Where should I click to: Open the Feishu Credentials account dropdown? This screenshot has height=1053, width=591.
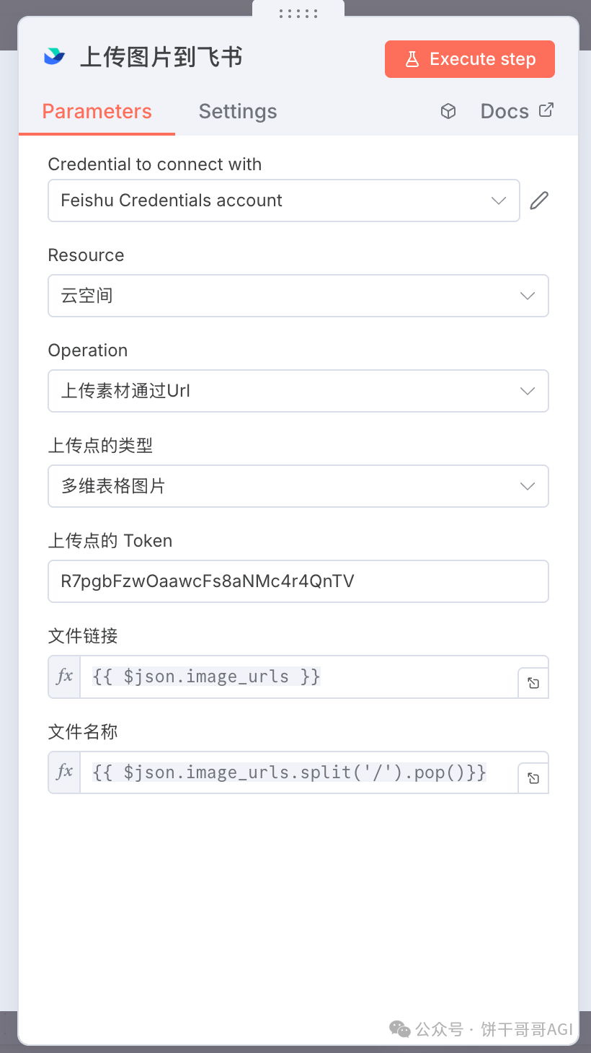pos(284,201)
